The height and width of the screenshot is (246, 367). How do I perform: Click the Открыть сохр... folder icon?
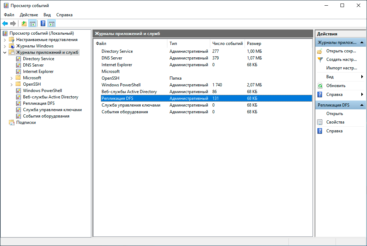[320, 51]
